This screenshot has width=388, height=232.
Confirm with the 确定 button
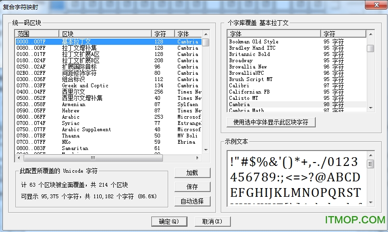(169, 221)
